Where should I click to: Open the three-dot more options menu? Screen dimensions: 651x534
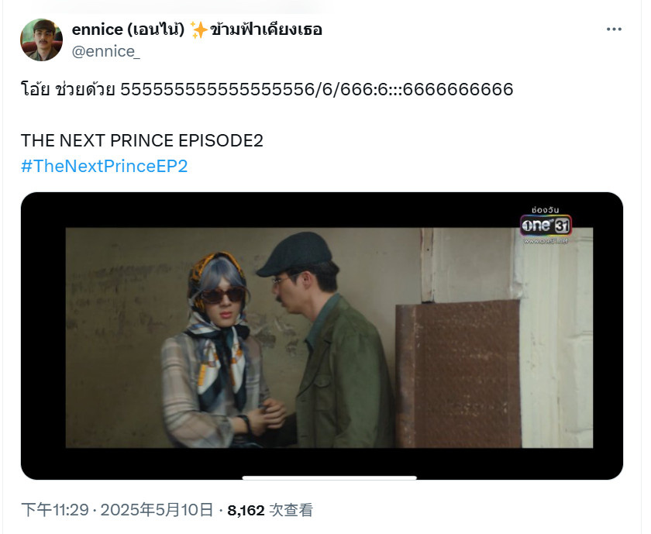pyautogui.click(x=614, y=29)
